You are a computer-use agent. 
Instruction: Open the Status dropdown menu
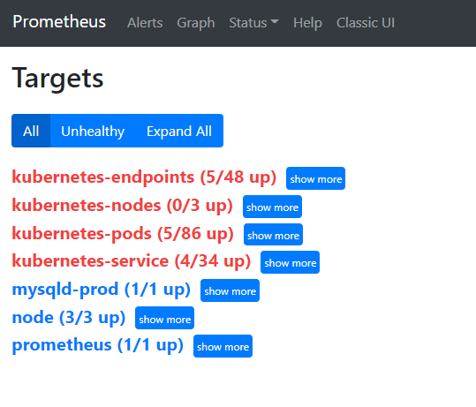[x=253, y=23]
